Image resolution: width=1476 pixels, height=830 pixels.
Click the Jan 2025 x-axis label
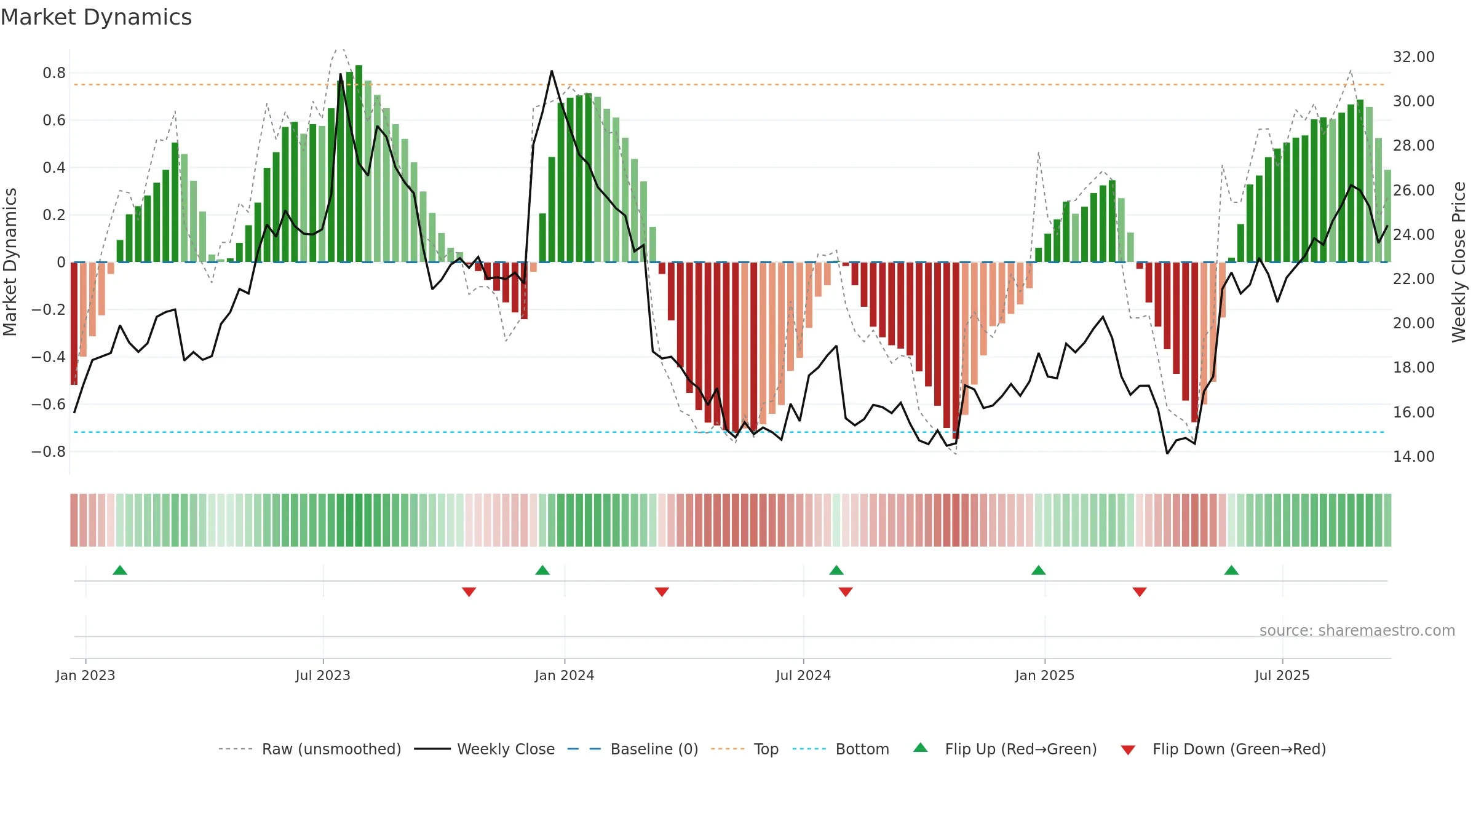[1045, 675]
